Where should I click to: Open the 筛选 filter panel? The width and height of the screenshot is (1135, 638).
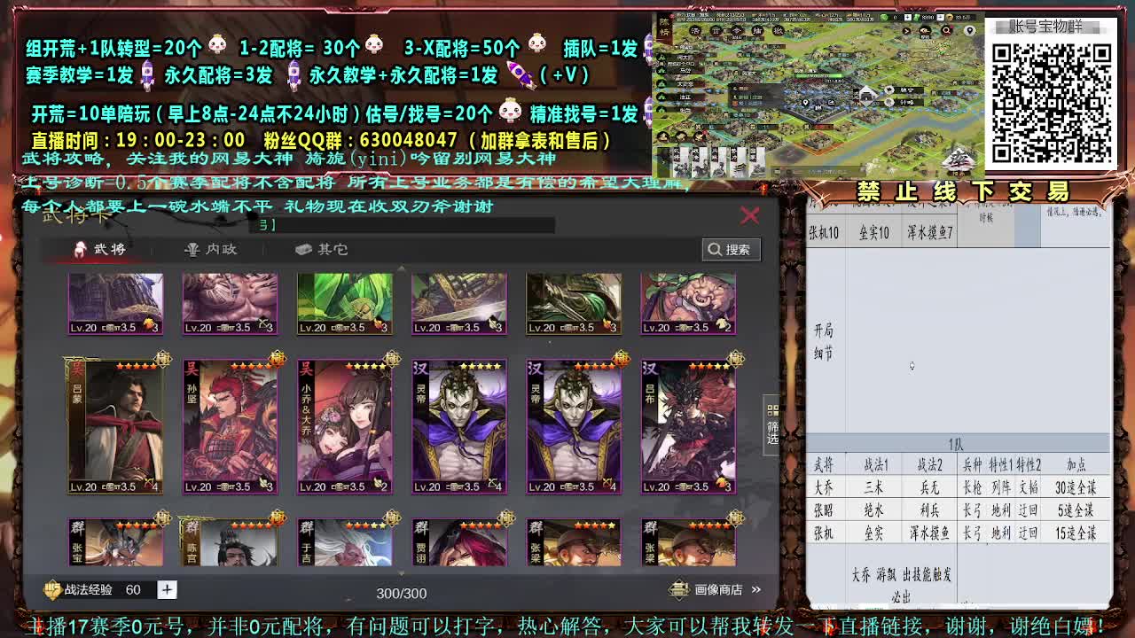click(x=772, y=426)
